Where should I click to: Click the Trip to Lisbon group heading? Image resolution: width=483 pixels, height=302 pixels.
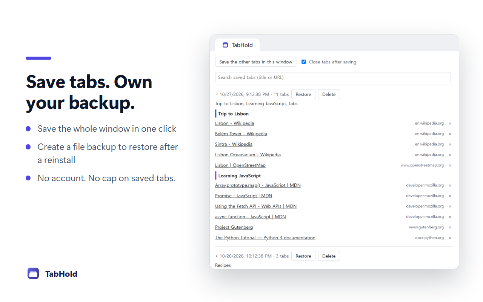click(x=233, y=114)
